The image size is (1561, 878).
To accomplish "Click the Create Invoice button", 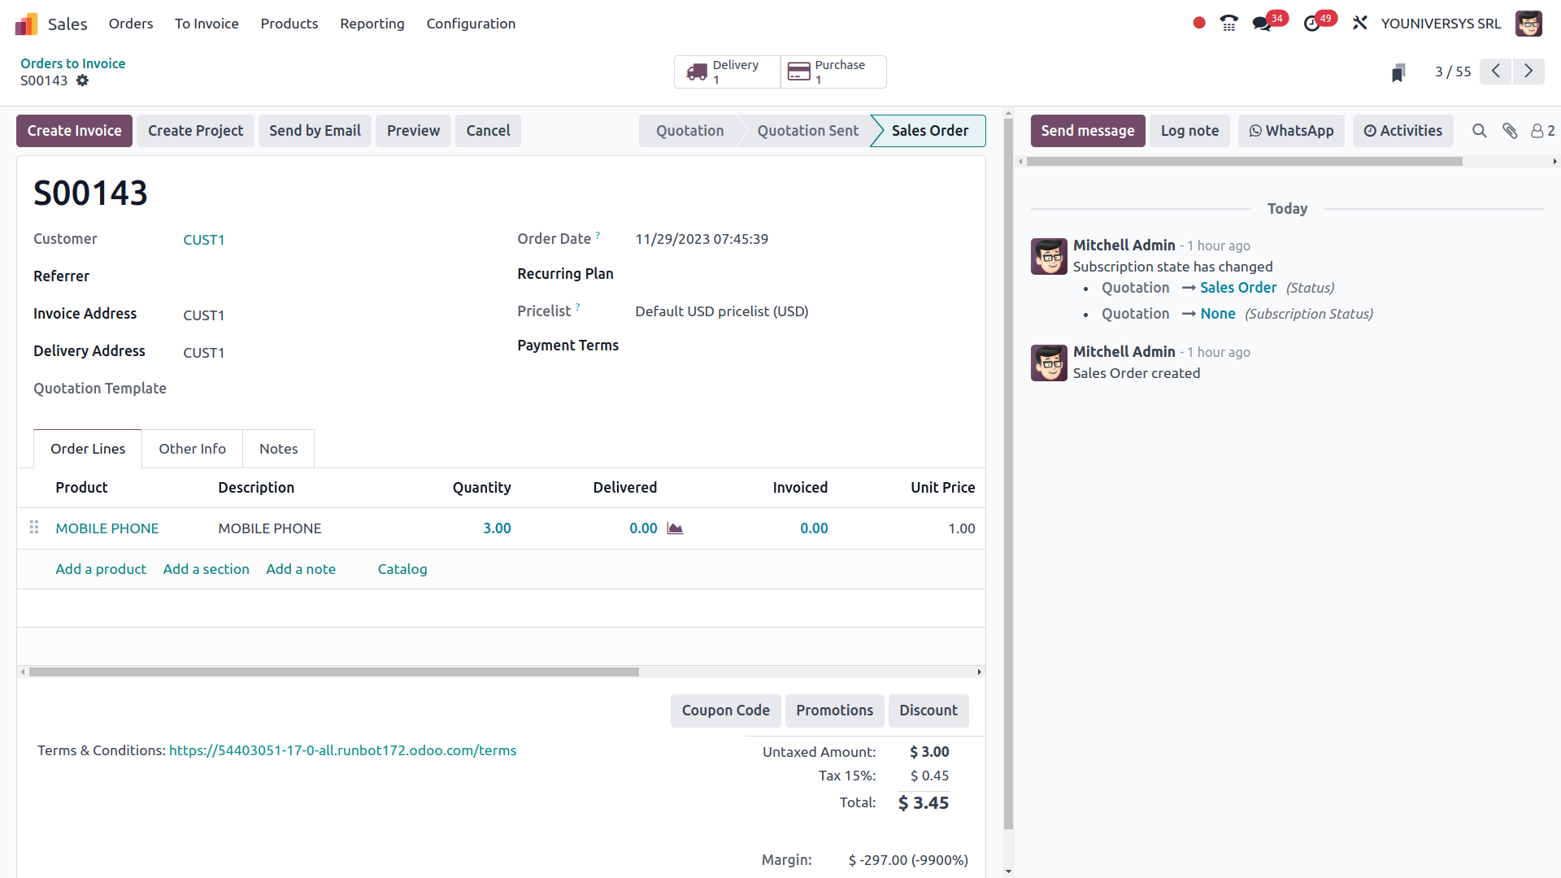I will click(x=74, y=131).
